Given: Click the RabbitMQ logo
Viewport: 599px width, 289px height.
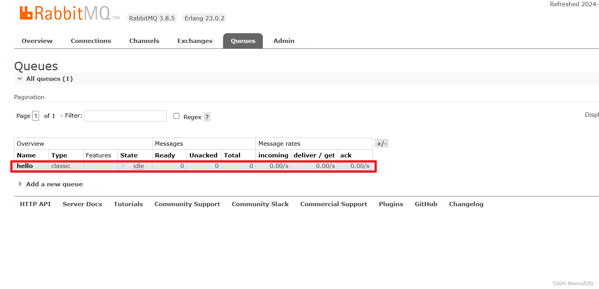Looking at the screenshot, I should click(x=69, y=14).
